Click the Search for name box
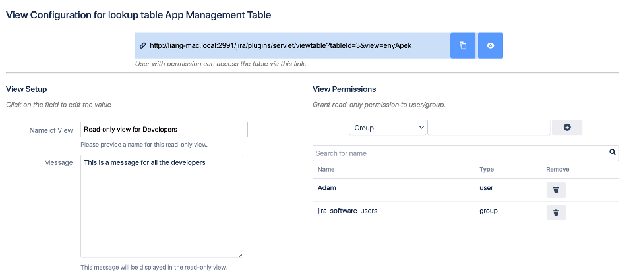Screen dimensions: 633x275 (x=459, y=153)
